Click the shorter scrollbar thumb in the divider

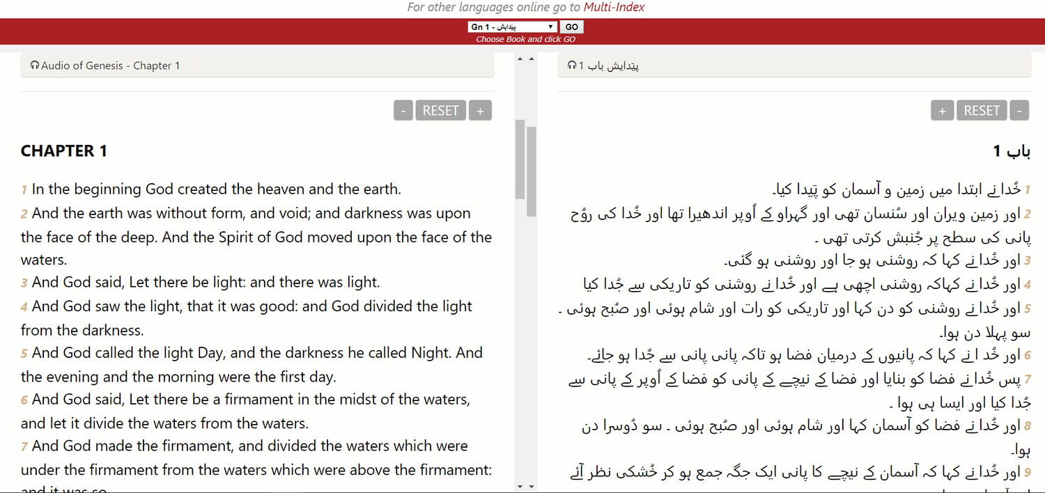tap(520, 159)
